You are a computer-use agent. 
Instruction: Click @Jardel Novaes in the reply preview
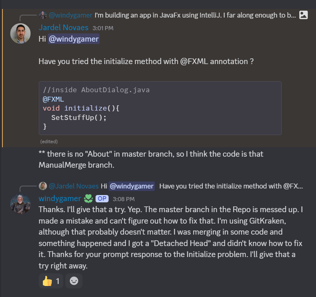point(74,186)
